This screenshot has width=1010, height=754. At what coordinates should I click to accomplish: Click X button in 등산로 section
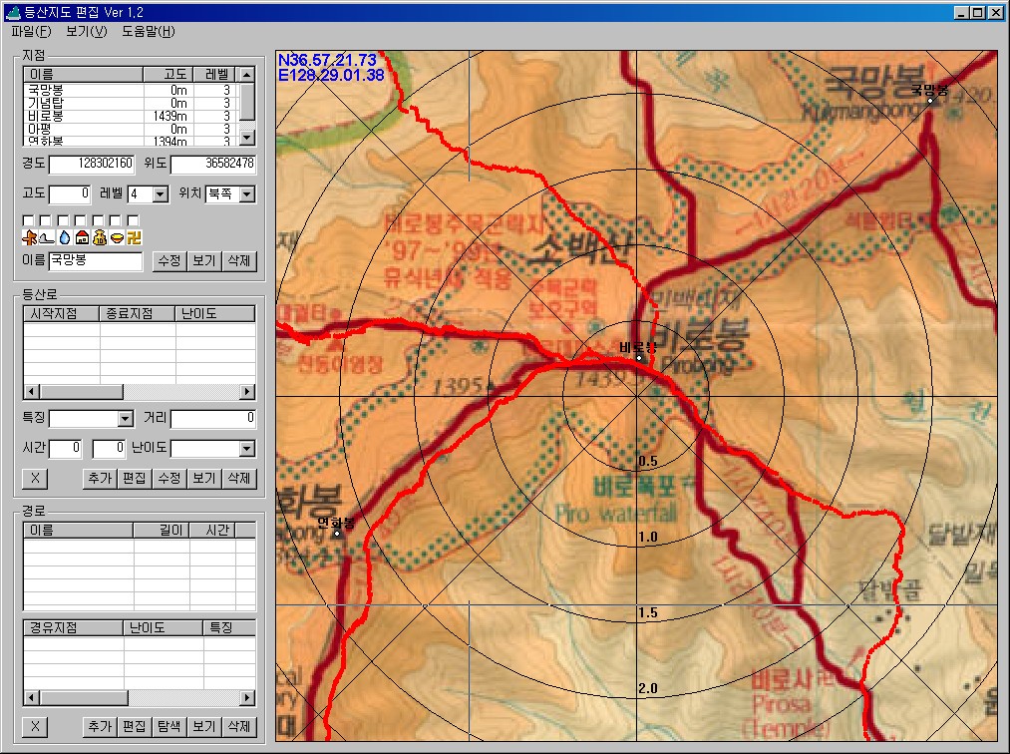pos(35,478)
